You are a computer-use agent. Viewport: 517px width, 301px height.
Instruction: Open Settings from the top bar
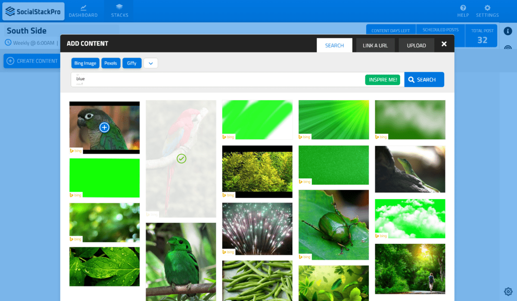(x=487, y=11)
